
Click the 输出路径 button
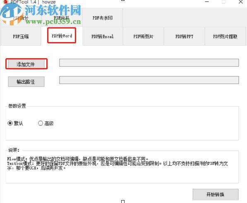coord(26,82)
